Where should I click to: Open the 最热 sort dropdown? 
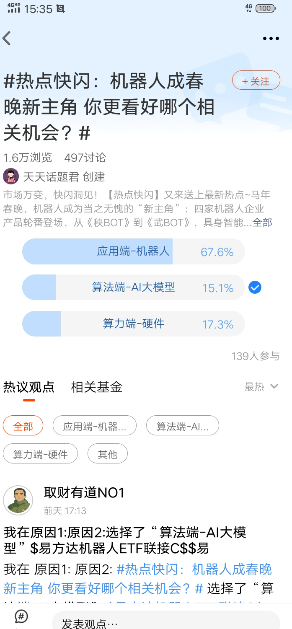255,387
